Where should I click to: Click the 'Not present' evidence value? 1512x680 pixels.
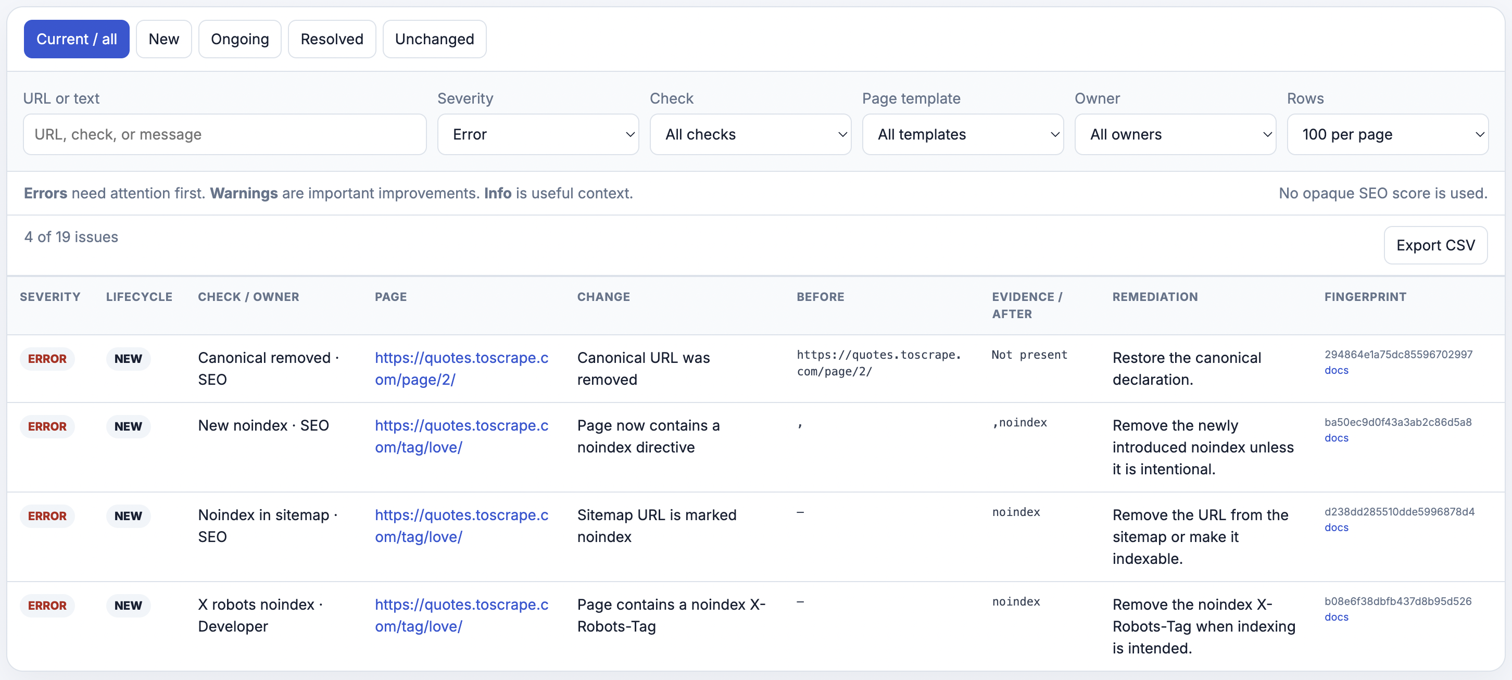point(1029,355)
